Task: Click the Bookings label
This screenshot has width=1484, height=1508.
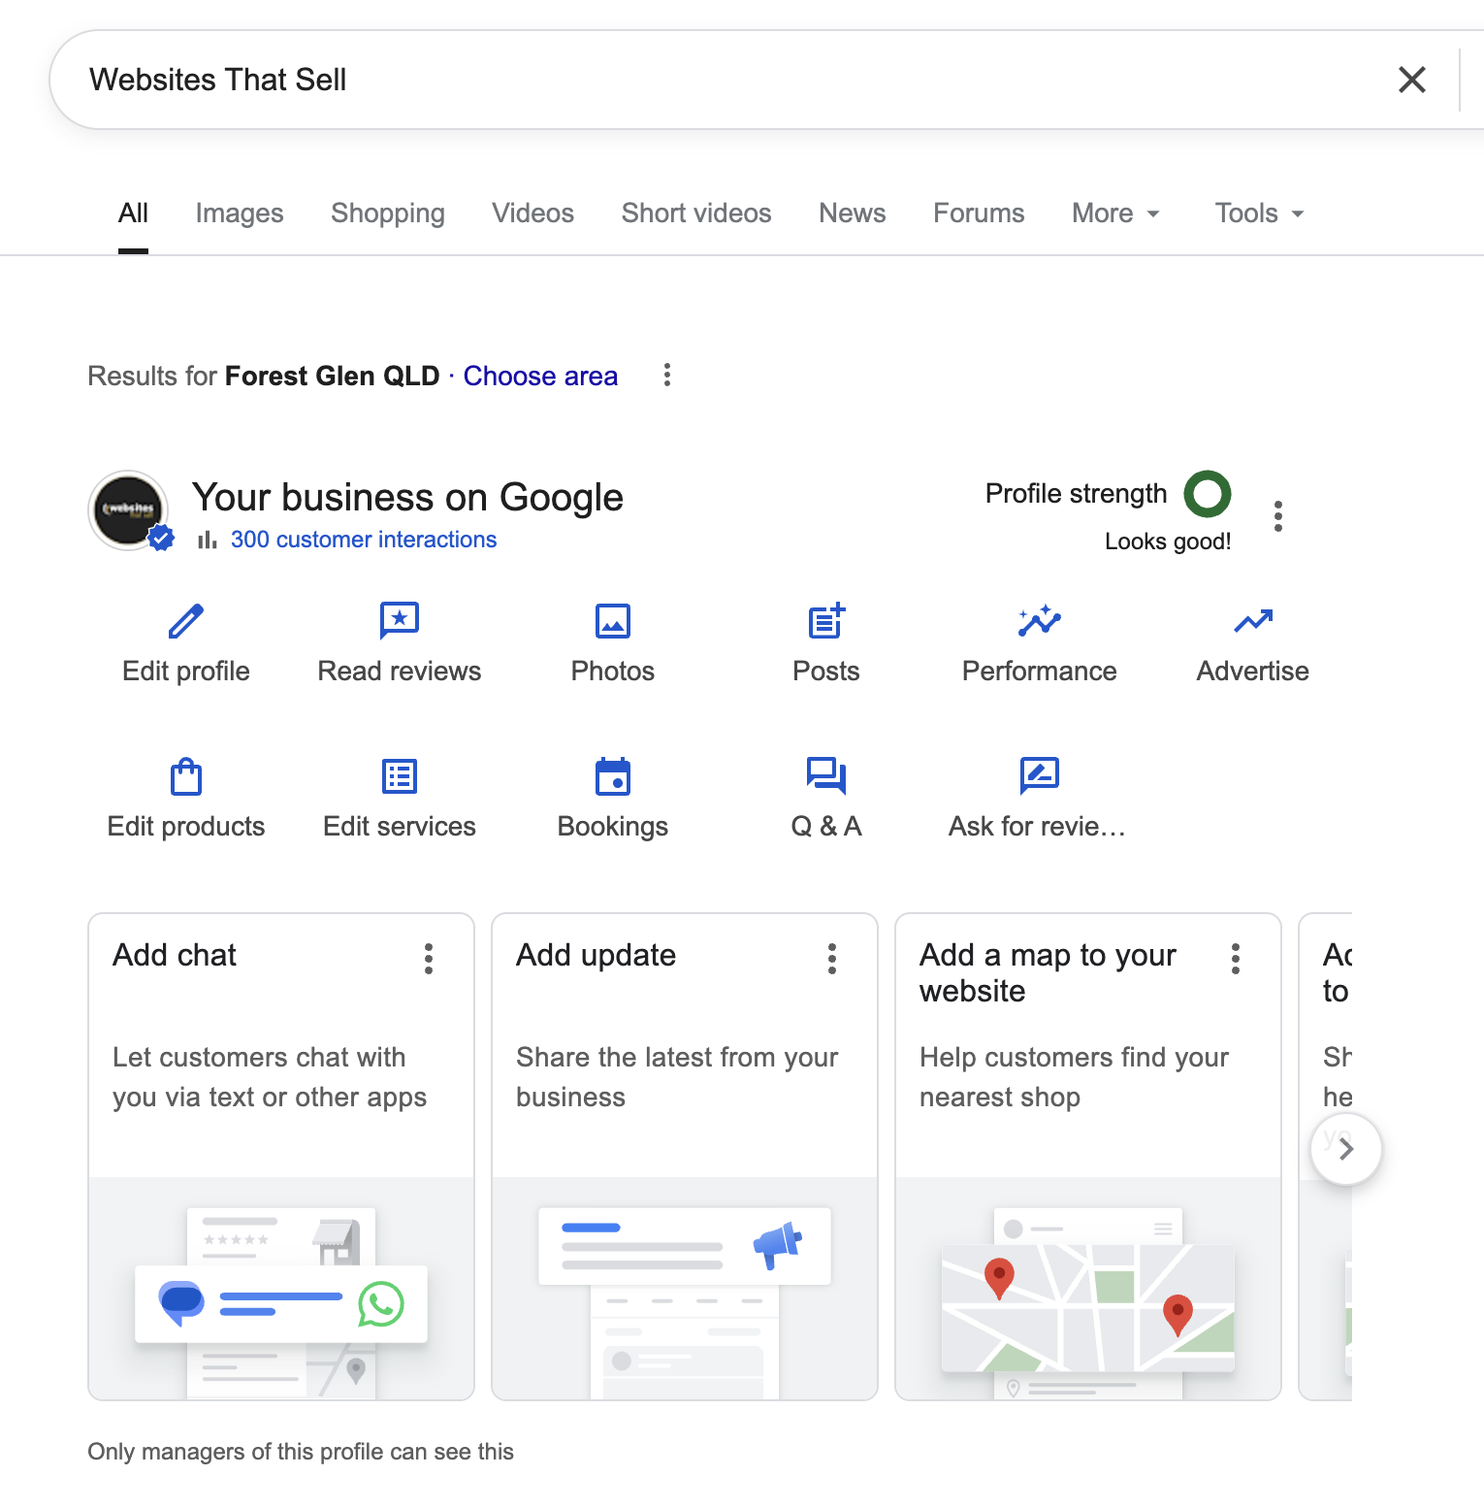Action: pyautogui.click(x=613, y=827)
